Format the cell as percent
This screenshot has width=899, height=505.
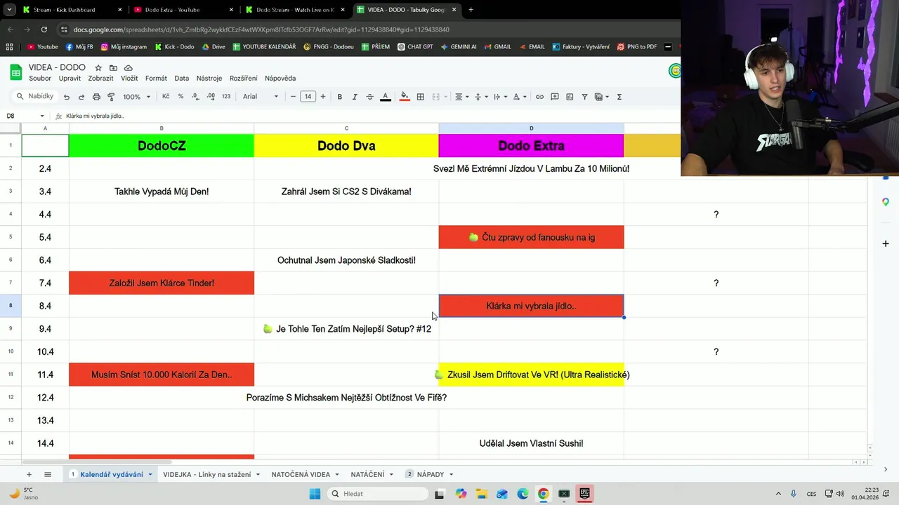181,97
